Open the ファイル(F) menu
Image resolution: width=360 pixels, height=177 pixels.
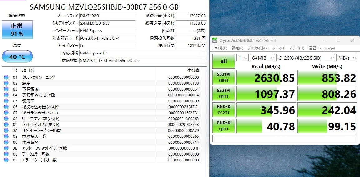coord(219,48)
